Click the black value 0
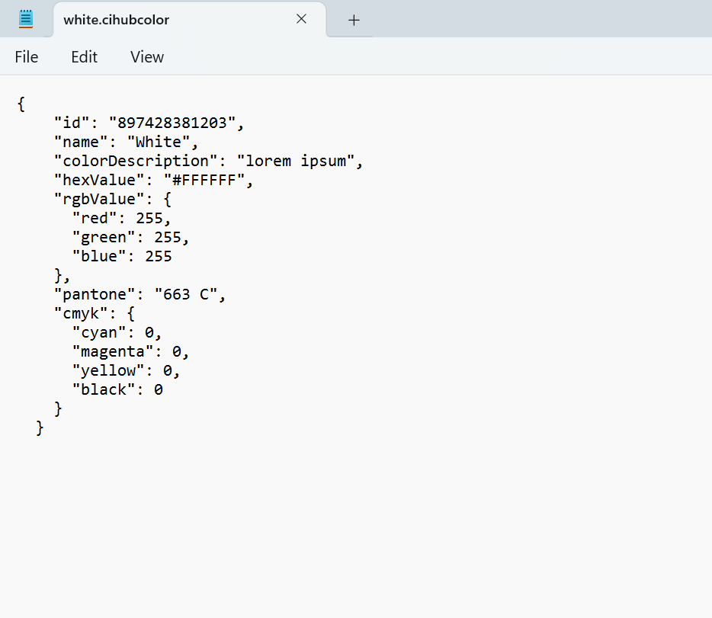The height and width of the screenshot is (618, 712). 159,389
